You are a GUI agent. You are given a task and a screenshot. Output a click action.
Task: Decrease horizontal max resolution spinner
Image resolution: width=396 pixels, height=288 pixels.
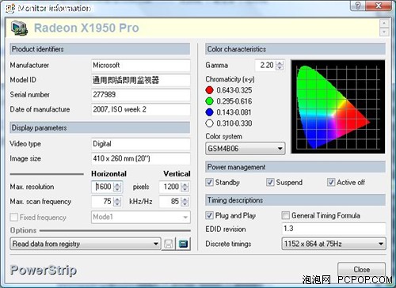[117, 189]
